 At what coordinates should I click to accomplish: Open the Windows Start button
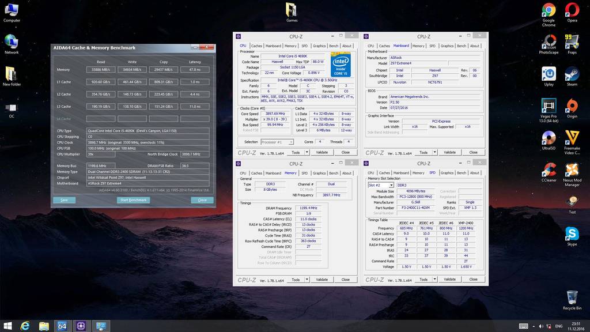[7, 326]
